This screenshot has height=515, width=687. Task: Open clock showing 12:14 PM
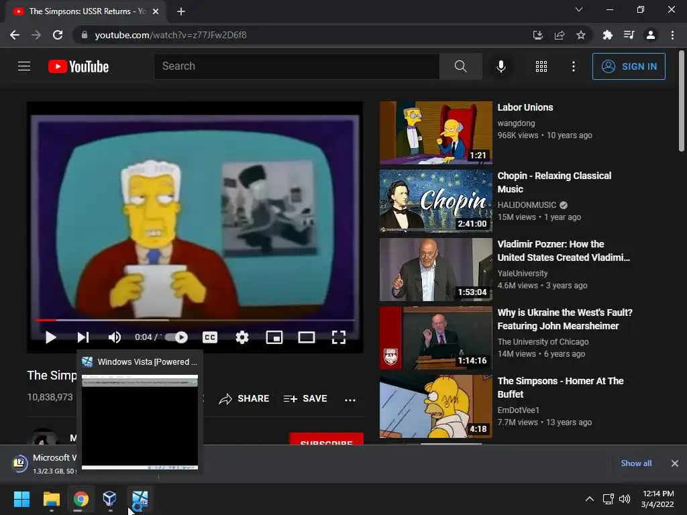tap(657, 499)
